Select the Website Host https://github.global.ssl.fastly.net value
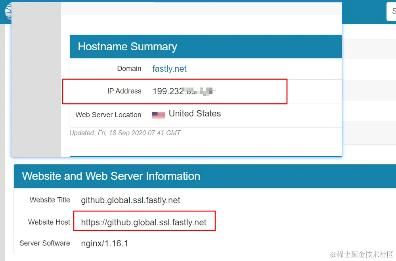396x261 pixels. pyautogui.click(x=144, y=222)
